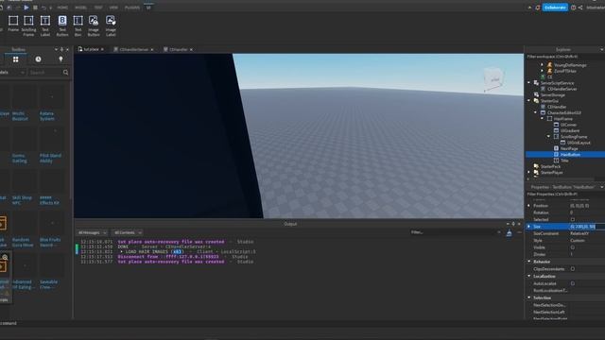
Task: Select the UIGradient object in Explorer
Action: [569, 130]
